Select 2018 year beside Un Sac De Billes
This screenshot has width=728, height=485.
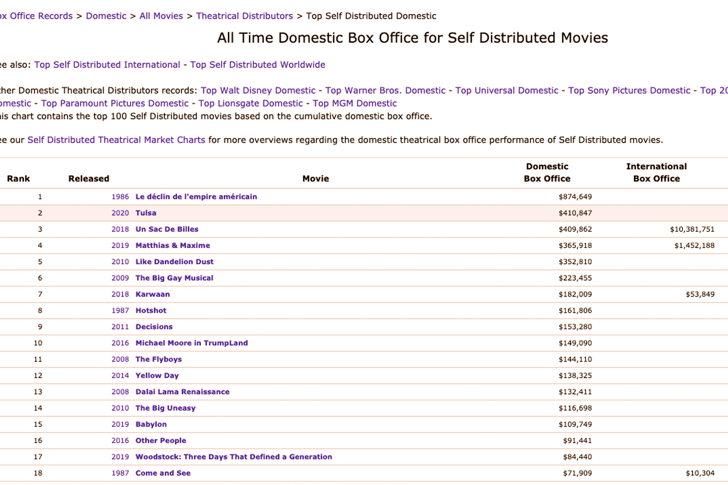tap(120, 229)
